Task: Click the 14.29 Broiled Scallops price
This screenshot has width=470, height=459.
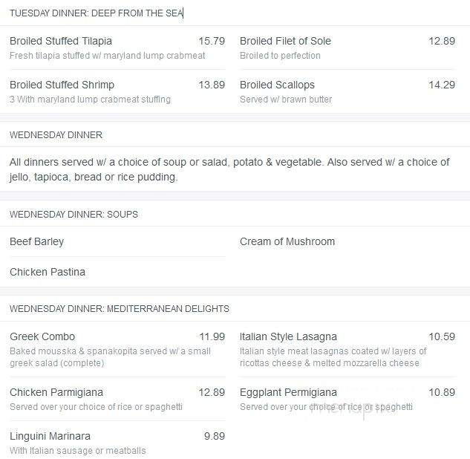Action: tap(442, 85)
